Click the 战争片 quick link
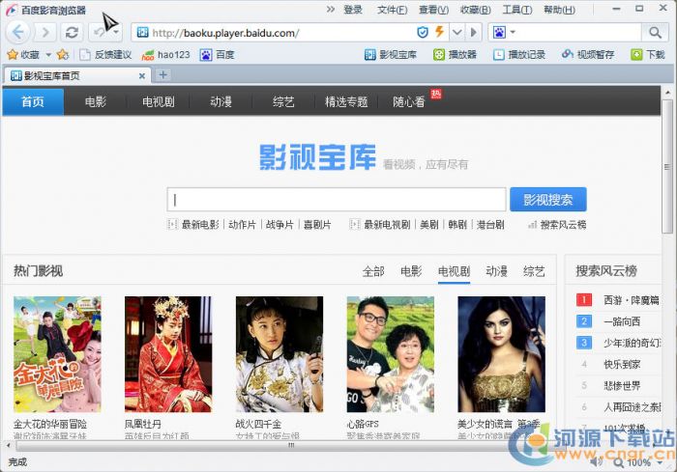The image size is (677, 472). click(x=280, y=225)
